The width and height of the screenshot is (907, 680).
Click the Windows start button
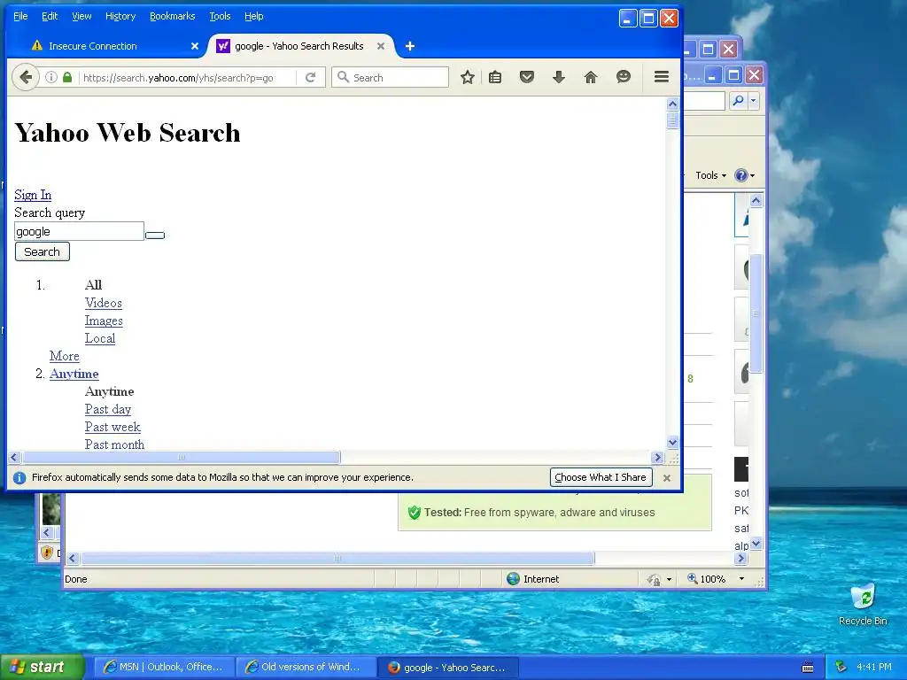42,667
